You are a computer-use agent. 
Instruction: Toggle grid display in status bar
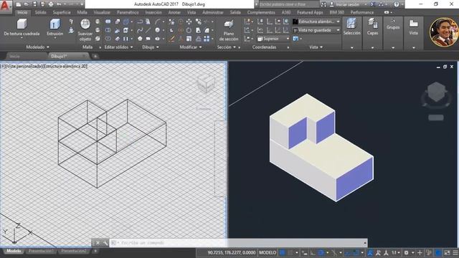point(283,252)
